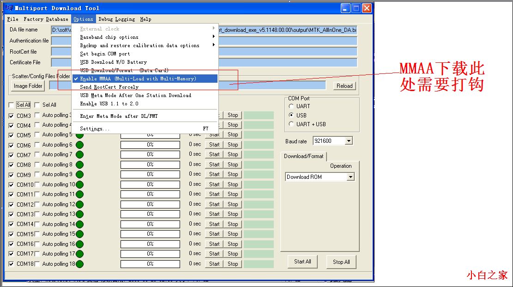Click the green status indicator for COM16

(79, 244)
